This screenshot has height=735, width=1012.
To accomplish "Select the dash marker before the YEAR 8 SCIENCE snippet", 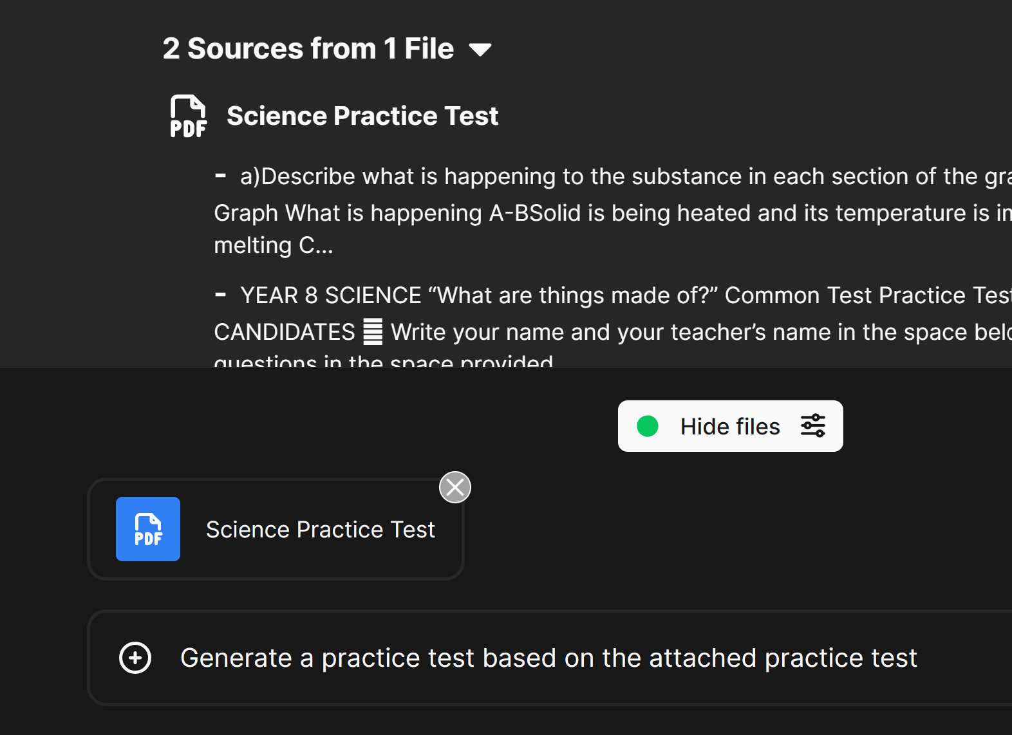I will pyautogui.click(x=222, y=295).
